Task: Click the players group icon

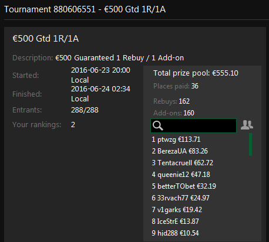Action: pyautogui.click(x=247, y=125)
